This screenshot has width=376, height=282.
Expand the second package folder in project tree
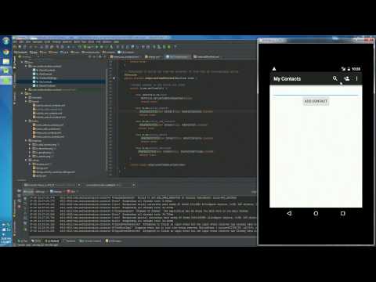(x=26, y=89)
